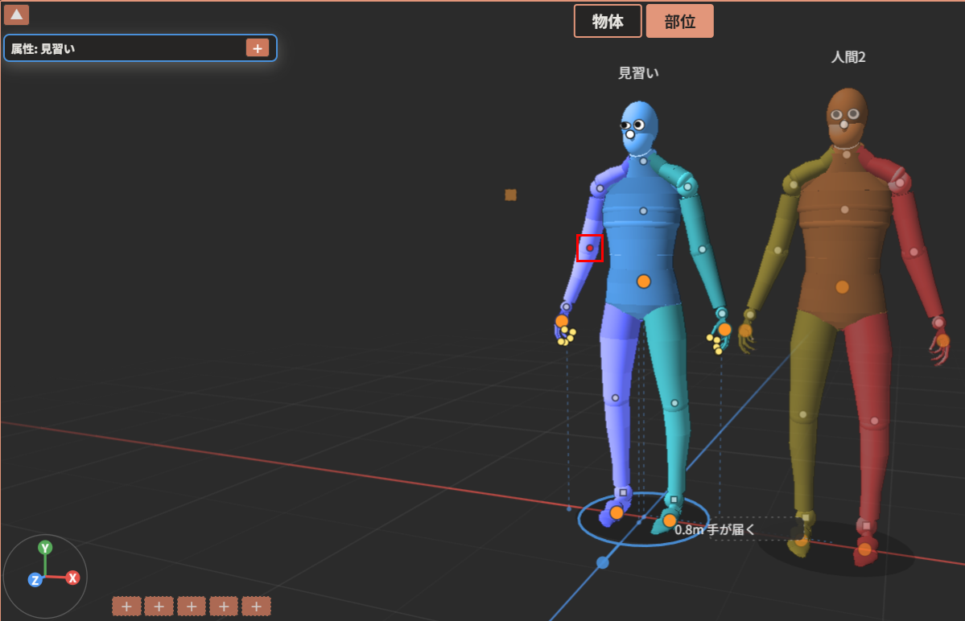Click the red X axis handle on gizmo
965x621 pixels.
[x=72, y=578]
